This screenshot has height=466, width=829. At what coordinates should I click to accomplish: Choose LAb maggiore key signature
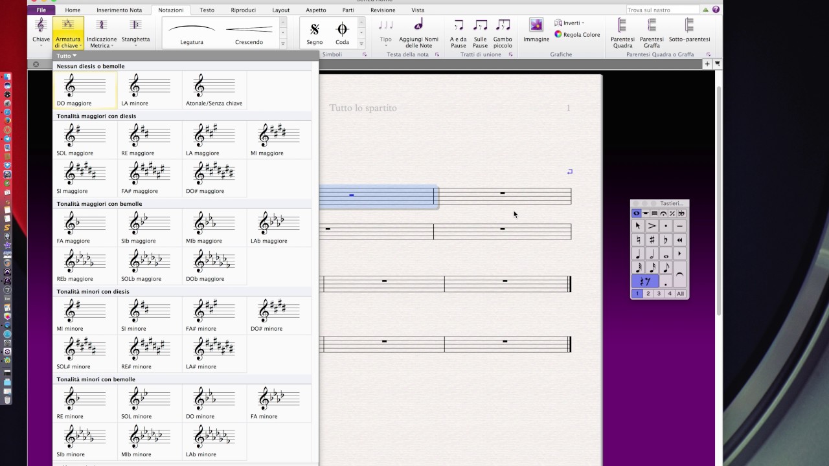coord(279,228)
